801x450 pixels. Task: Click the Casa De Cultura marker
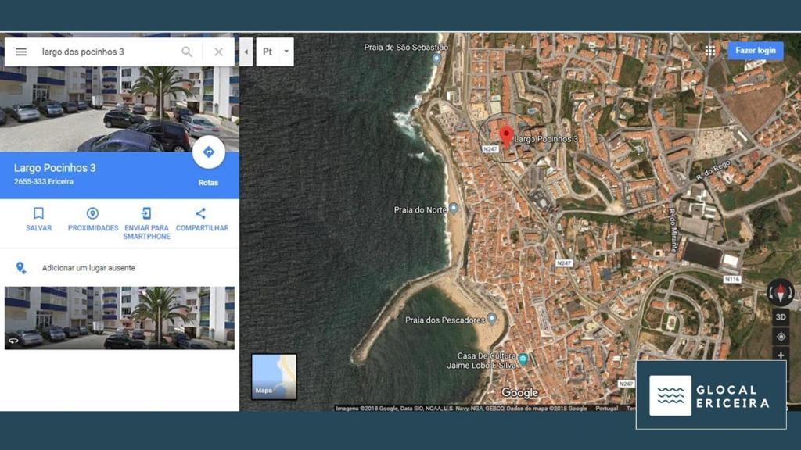[x=523, y=359]
